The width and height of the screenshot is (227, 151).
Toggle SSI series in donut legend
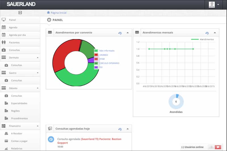coord(98,67)
